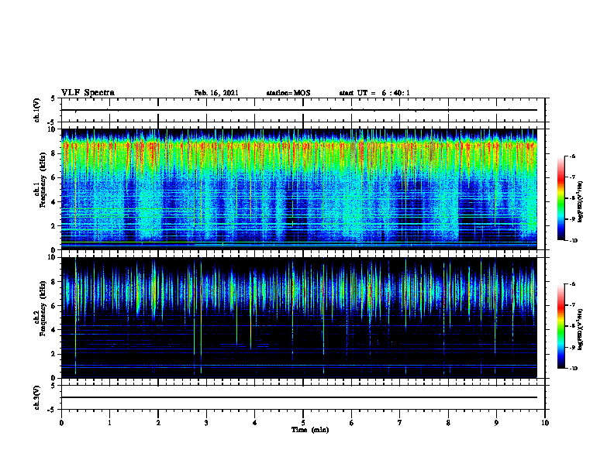Screen dimensions: 614x474
Task: Click the ch.2 spectrogram color scale bar
Action: pos(561,326)
